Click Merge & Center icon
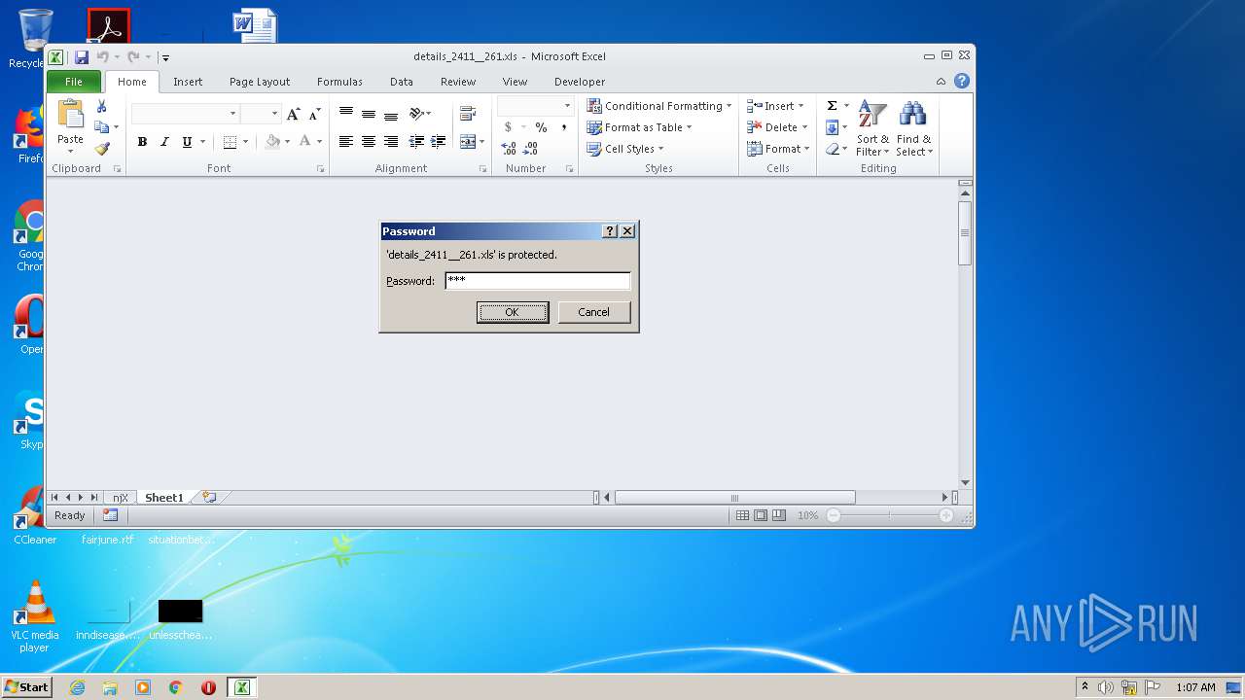 (467, 142)
